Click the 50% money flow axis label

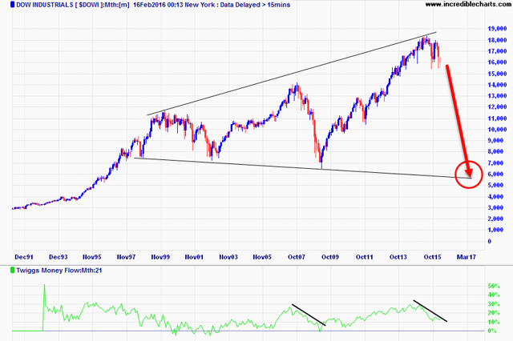494,286
